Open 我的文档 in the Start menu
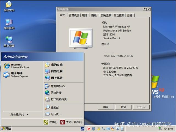Image resolution: width=176 pixels, height=132 pixels. click(x=54, y=65)
